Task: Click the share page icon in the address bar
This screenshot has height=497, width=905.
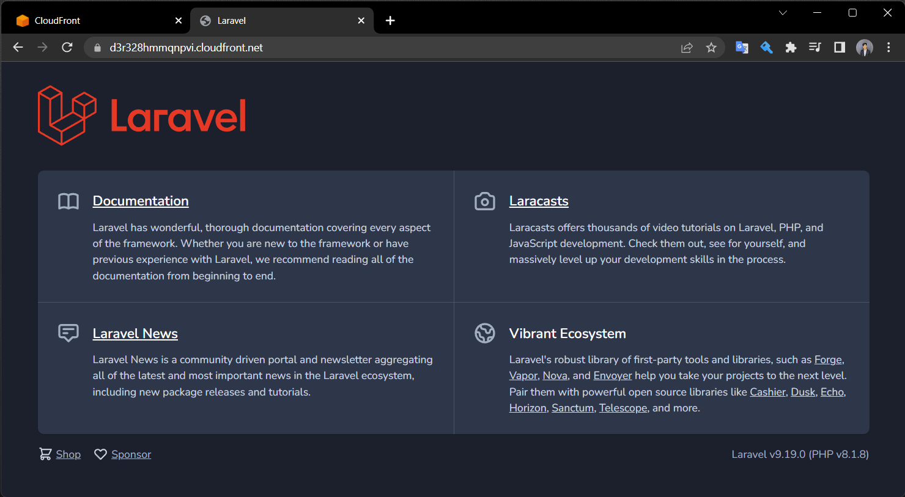Action: pos(687,48)
